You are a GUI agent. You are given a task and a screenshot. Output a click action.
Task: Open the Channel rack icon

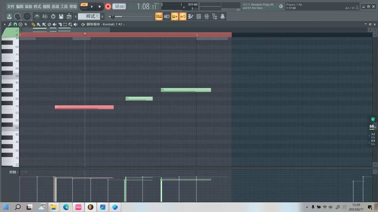199,16
